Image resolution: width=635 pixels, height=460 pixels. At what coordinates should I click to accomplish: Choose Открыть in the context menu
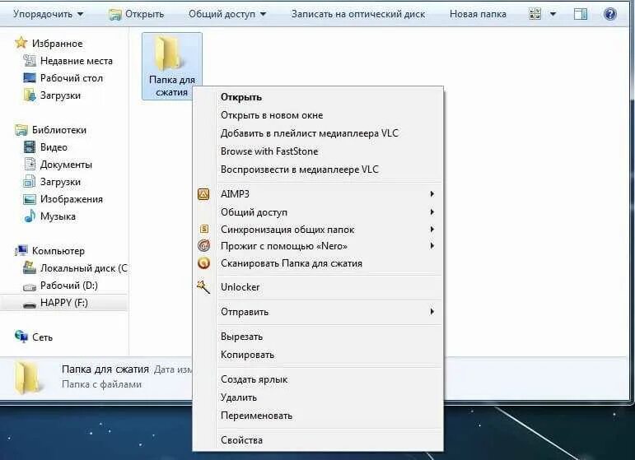[x=241, y=97]
